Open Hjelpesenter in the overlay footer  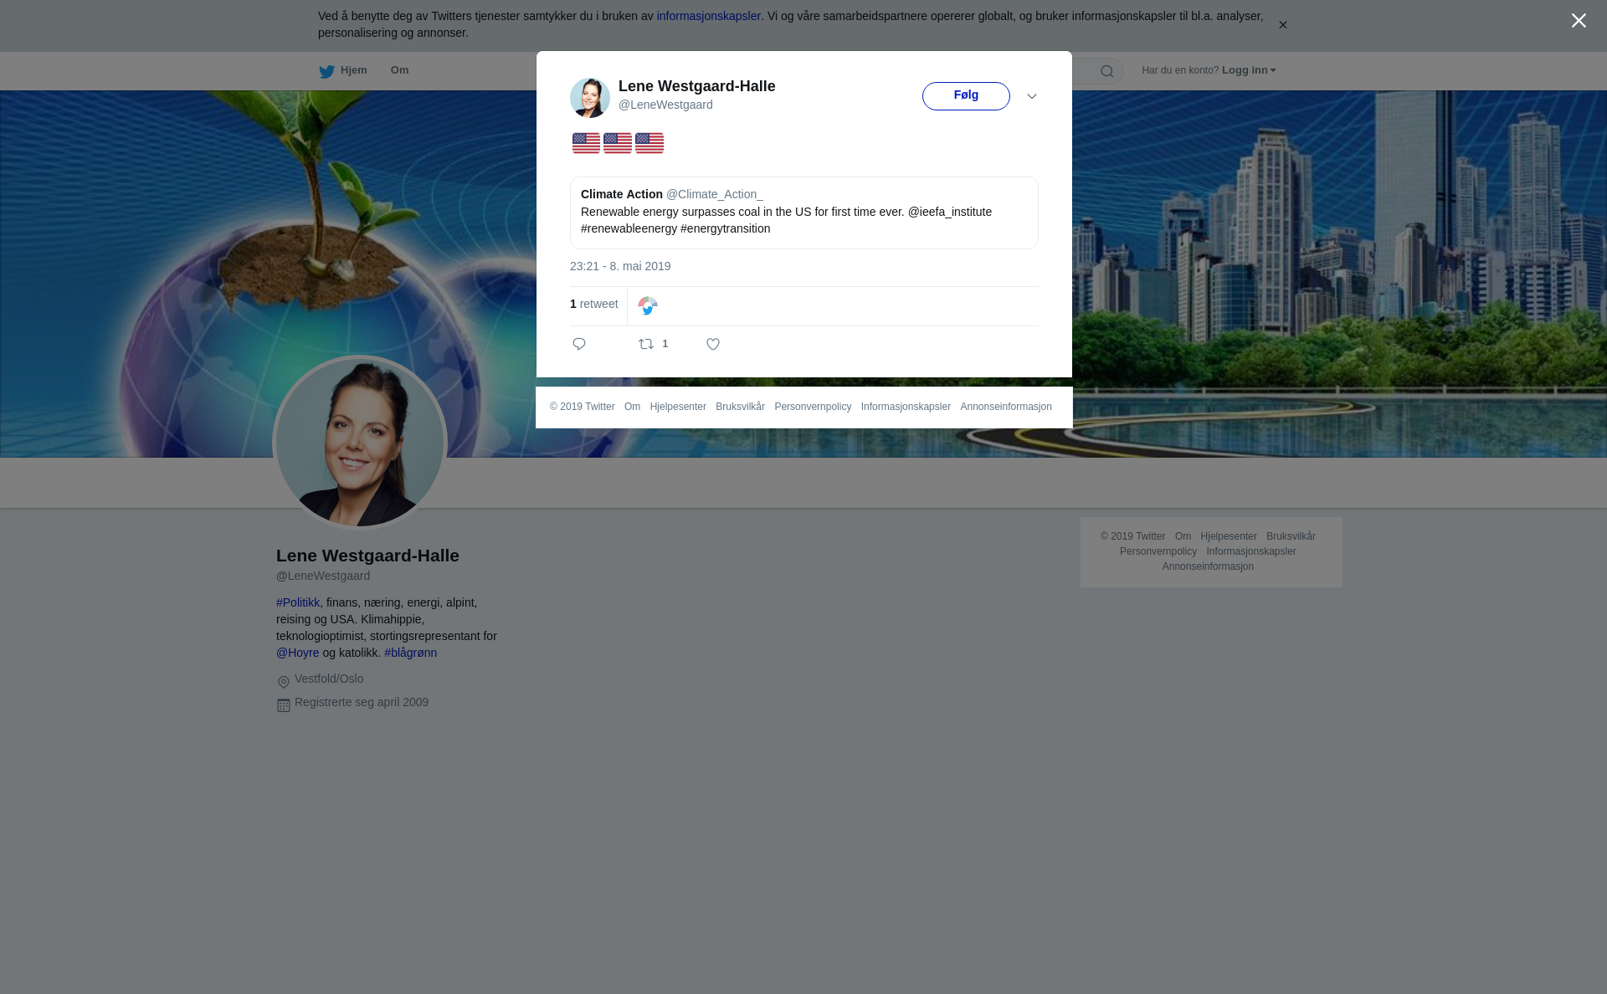click(678, 407)
